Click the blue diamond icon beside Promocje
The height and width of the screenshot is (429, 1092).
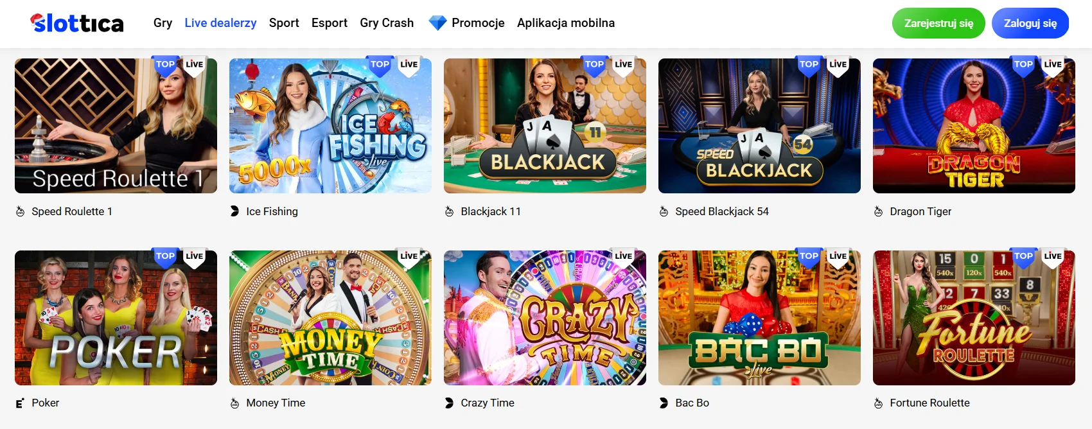tap(437, 23)
